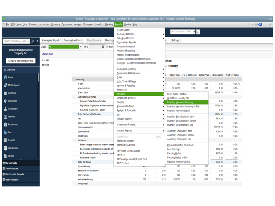
Task: Open the Accountant menu in the menu bar
Action: (x=44, y=24)
